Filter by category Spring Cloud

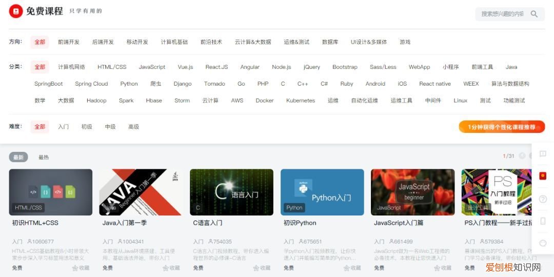pyautogui.click(x=91, y=84)
